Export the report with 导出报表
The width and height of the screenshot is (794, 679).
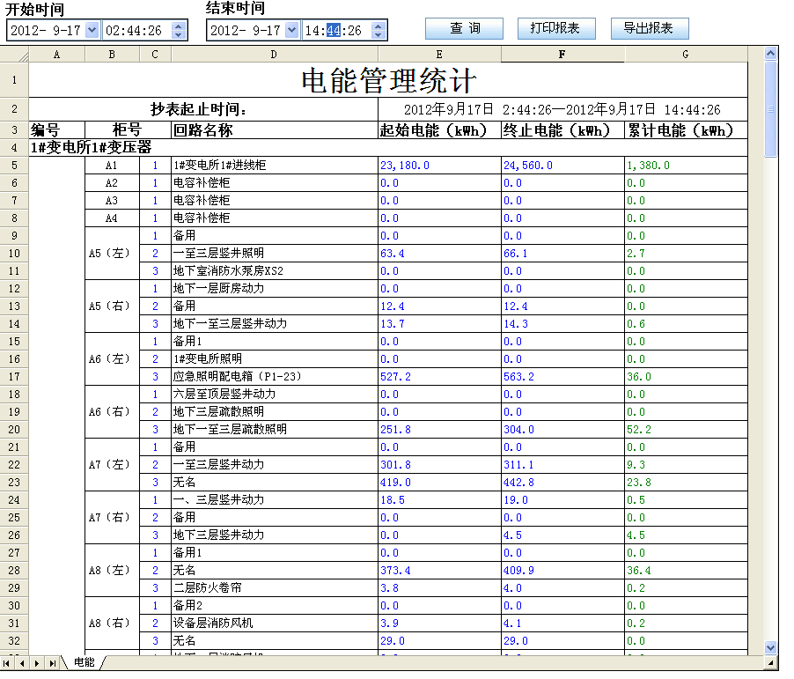(x=649, y=28)
